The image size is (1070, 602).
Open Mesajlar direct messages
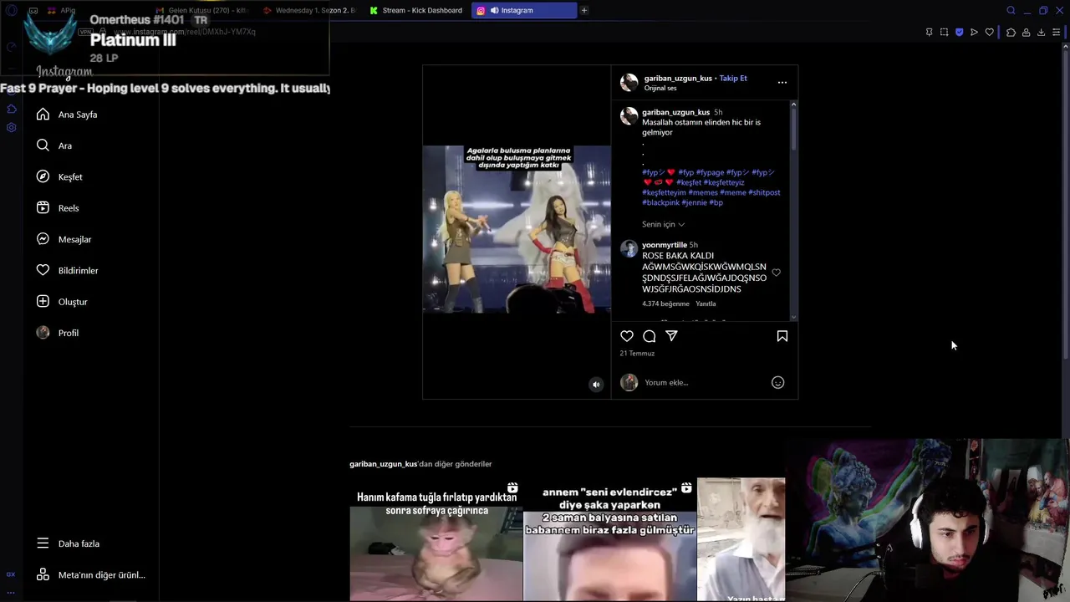[64, 239]
